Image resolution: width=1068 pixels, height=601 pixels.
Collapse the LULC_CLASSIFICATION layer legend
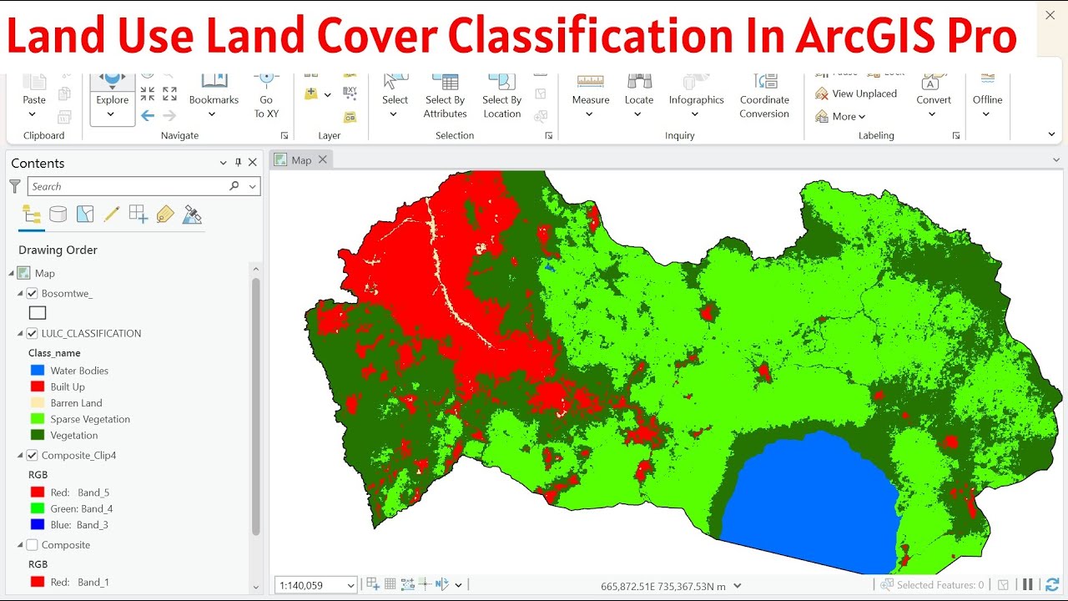point(21,333)
